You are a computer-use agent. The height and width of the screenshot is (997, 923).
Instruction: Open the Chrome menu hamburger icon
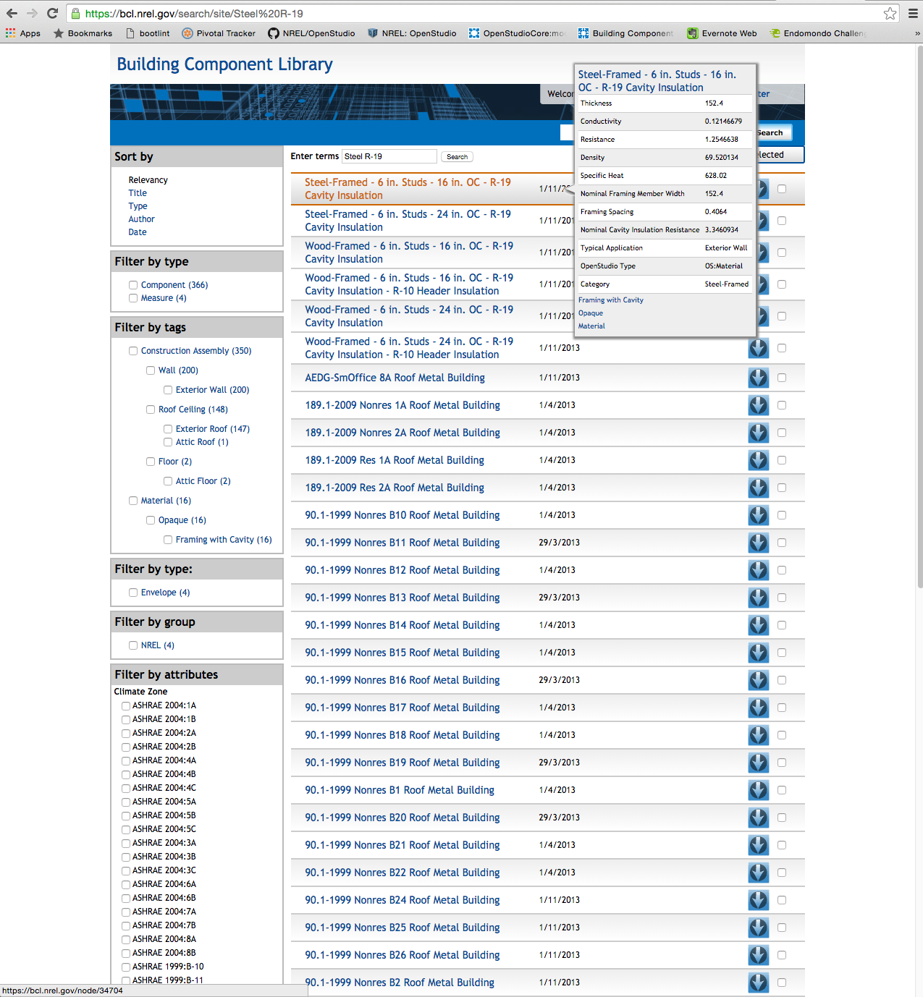click(x=913, y=13)
